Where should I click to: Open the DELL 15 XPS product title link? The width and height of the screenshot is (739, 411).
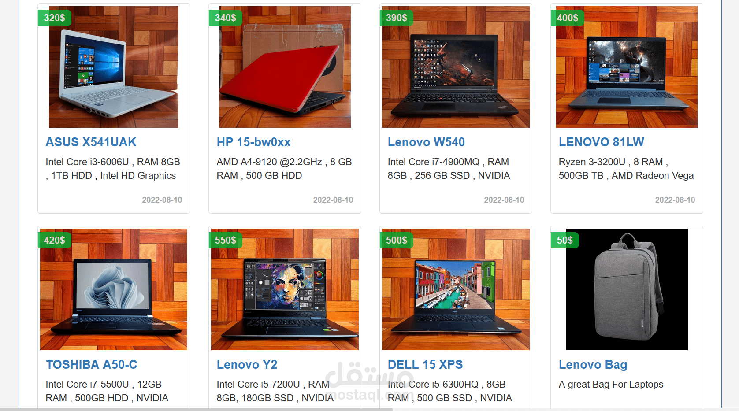pos(425,365)
